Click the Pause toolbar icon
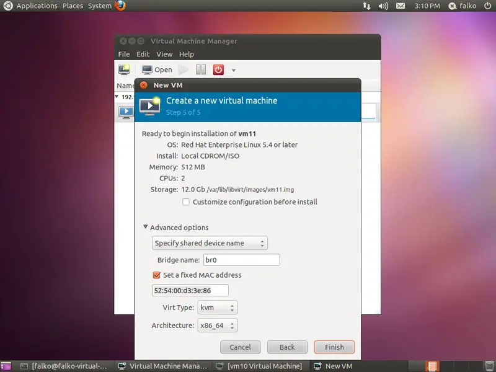 [200, 69]
